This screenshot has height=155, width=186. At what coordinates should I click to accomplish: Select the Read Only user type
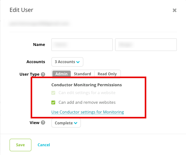[107, 74]
